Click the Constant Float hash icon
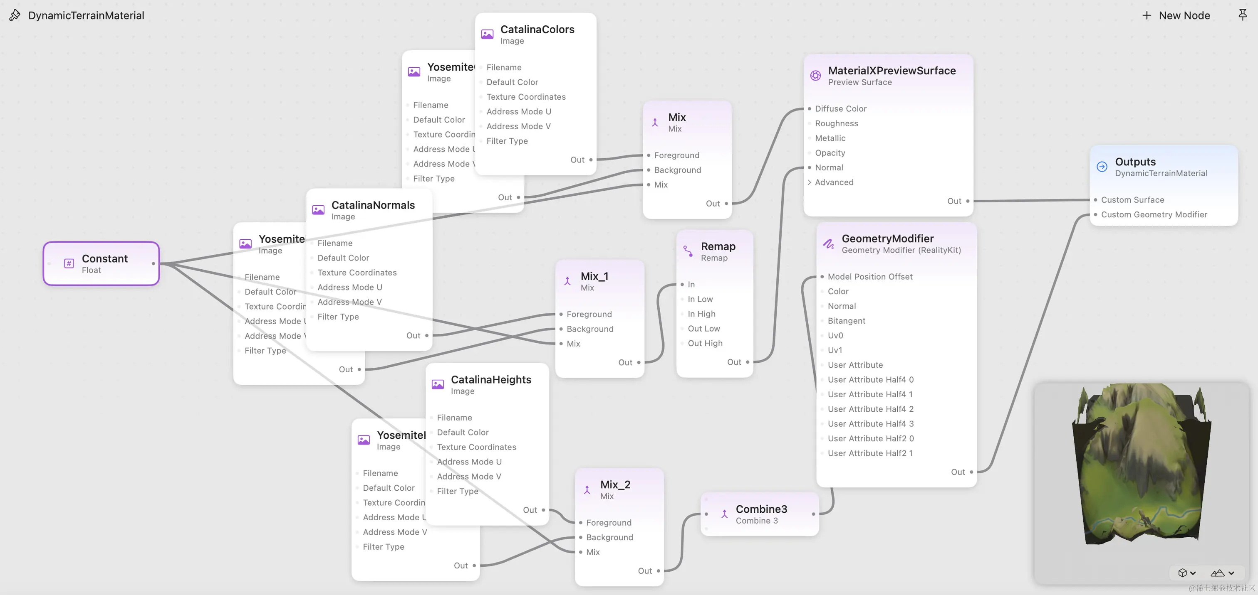 69,263
